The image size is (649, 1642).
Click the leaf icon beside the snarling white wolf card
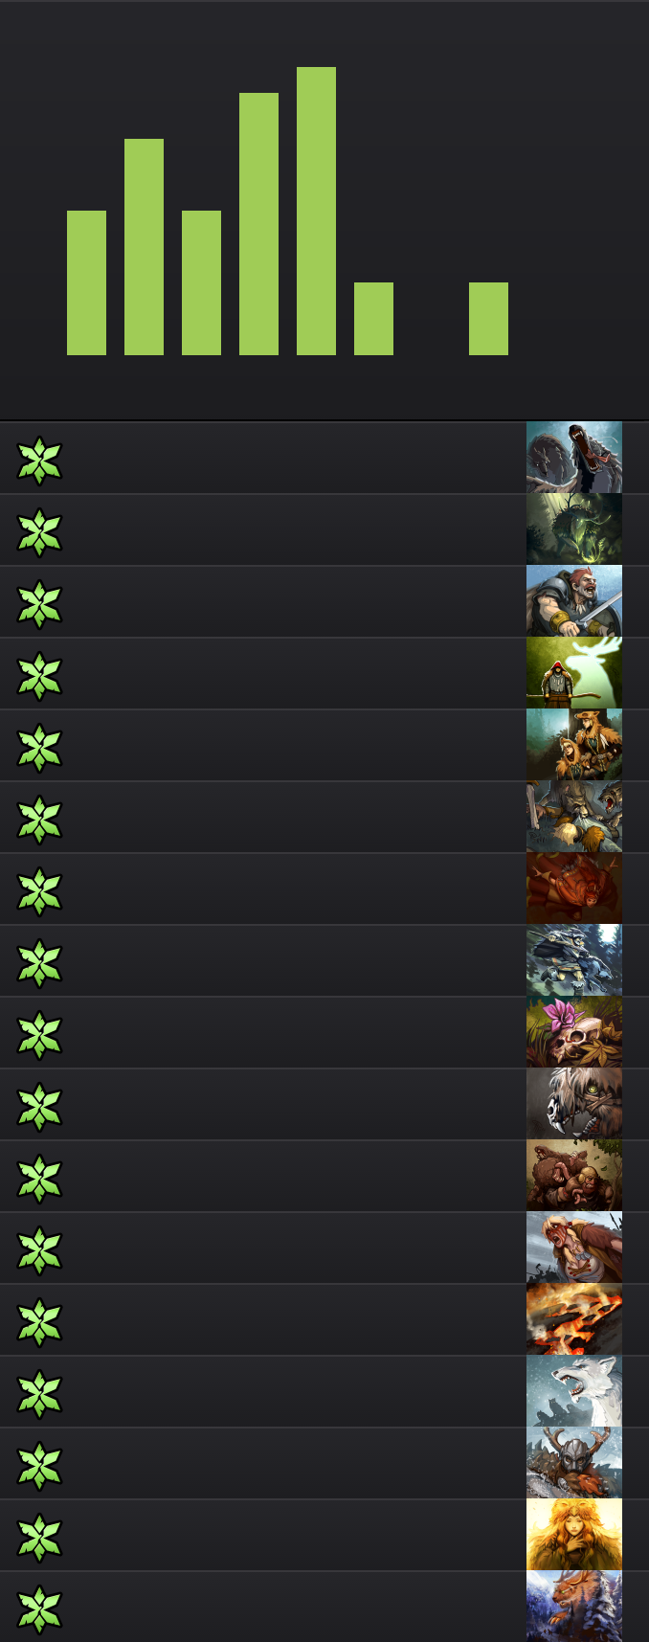[39, 1394]
